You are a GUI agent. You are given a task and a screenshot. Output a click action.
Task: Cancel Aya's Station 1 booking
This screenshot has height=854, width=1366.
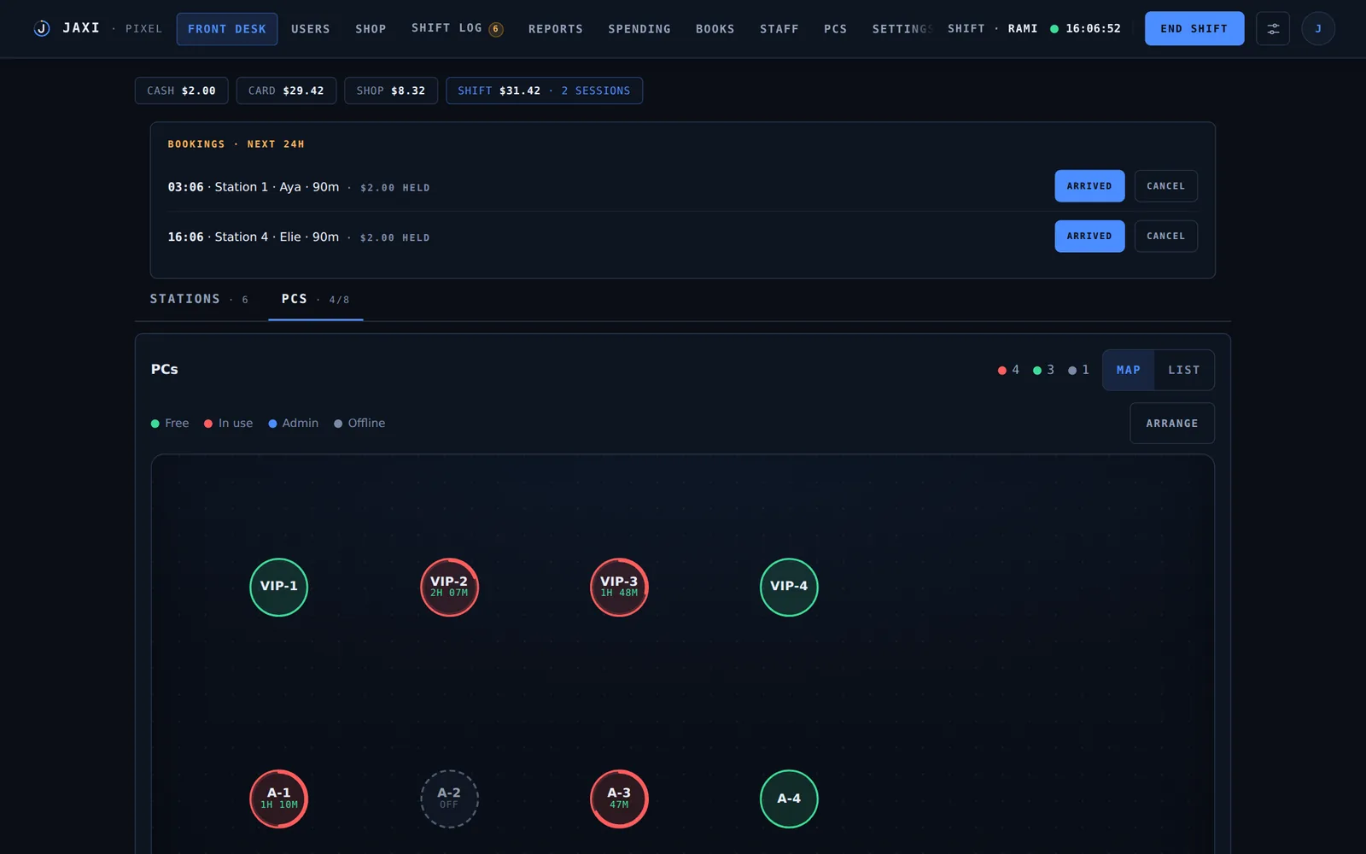click(1165, 186)
